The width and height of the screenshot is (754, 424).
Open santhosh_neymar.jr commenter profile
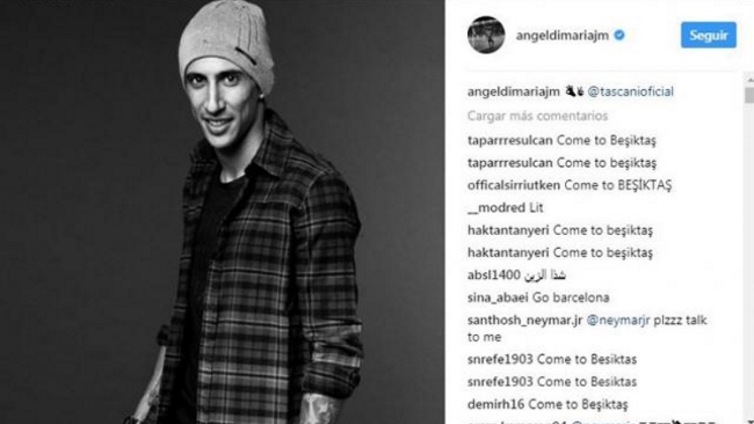(x=525, y=320)
